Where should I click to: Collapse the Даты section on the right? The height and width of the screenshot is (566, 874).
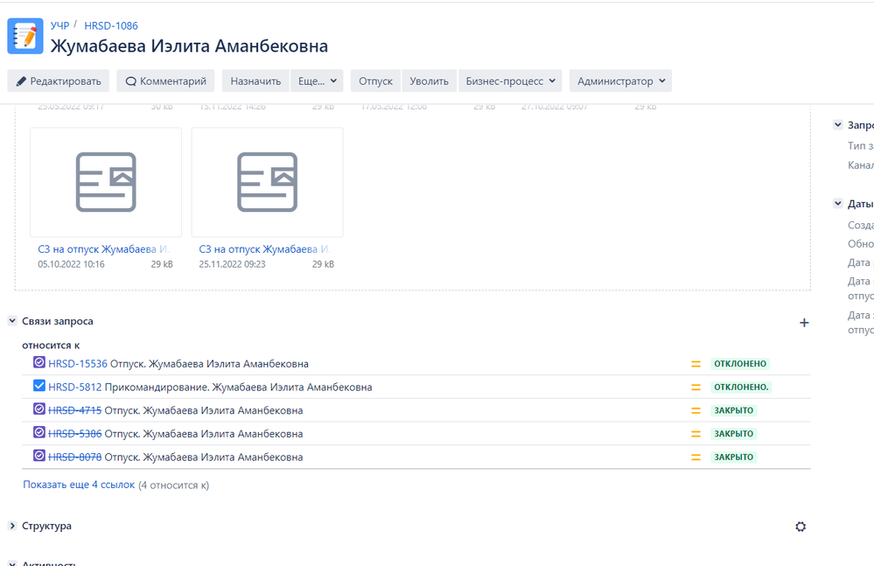click(838, 203)
